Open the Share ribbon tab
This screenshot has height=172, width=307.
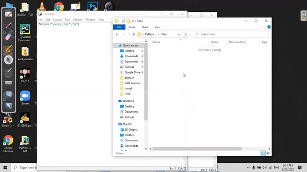tap(145, 27)
